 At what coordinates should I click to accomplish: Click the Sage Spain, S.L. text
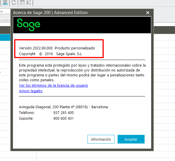[x=69, y=54]
